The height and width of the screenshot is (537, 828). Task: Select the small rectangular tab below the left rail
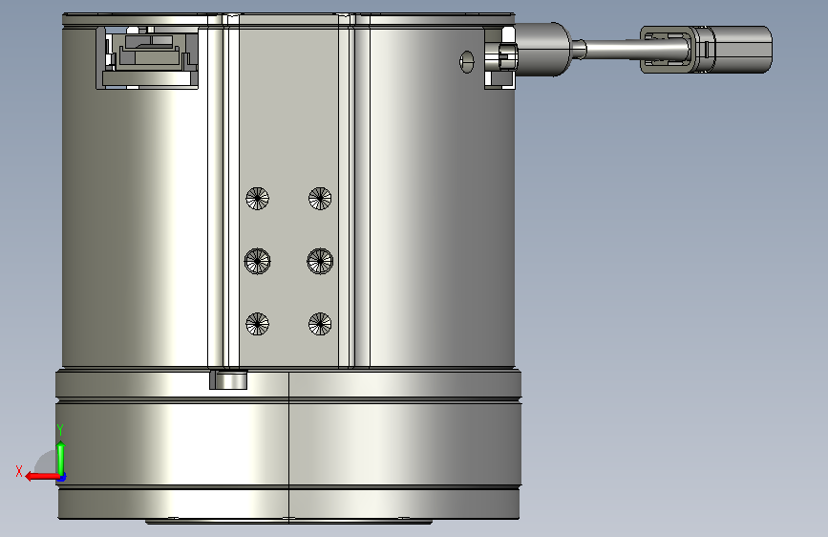pyautogui.click(x=228, y=379)
